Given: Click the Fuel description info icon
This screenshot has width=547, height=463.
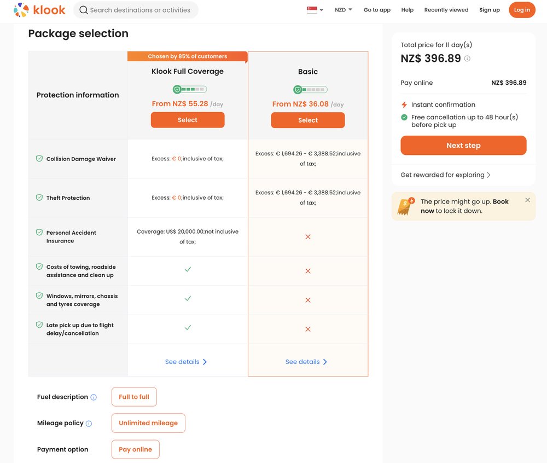Looking at the screenshot, I should point(94,397).
